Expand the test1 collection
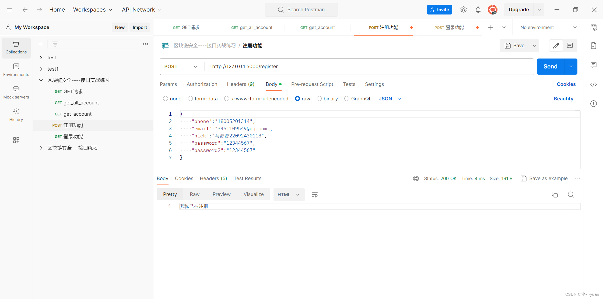 coord(41,69)
